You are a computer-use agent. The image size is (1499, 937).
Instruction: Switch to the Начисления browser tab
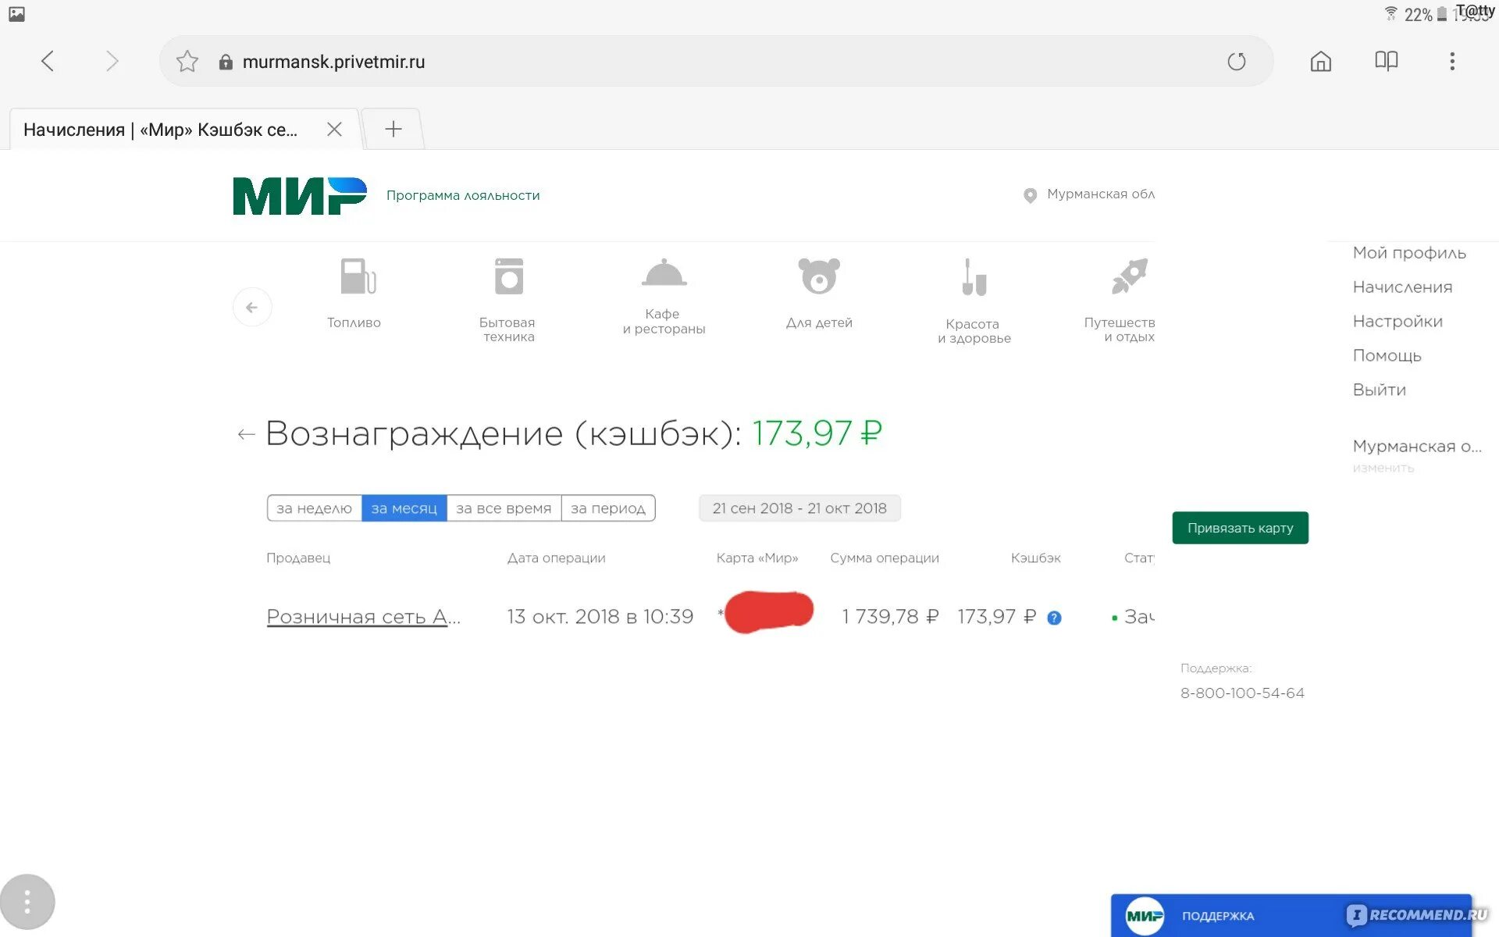(x=184, y=129)
